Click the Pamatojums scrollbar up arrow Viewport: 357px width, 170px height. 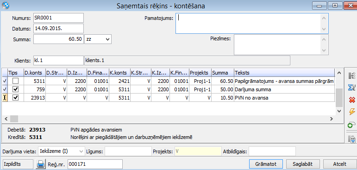tap(324, 18)
